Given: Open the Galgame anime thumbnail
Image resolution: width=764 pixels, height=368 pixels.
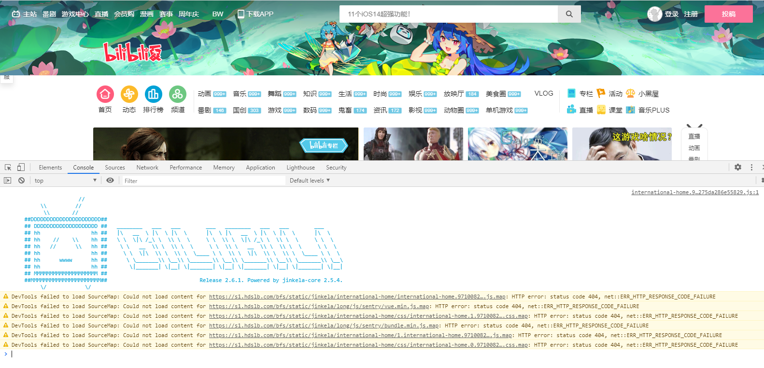Looking at the screenshot, I should 518,144.
